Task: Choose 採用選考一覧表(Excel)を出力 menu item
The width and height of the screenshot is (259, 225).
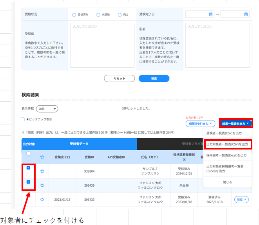Action: (x=227, y=155)
